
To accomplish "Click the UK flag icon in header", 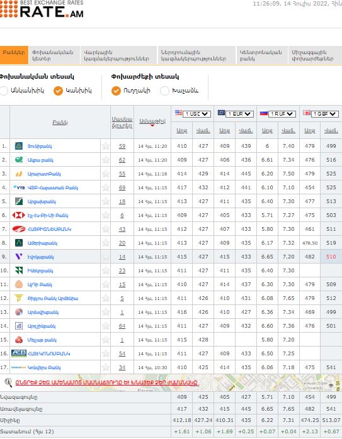I will [306, 113].
